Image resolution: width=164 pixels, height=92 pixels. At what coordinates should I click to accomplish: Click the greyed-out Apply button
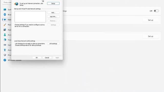tap(57, 57)
